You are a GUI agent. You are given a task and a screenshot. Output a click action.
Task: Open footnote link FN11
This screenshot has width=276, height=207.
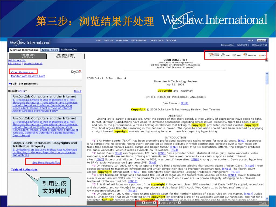click(226, 169)
